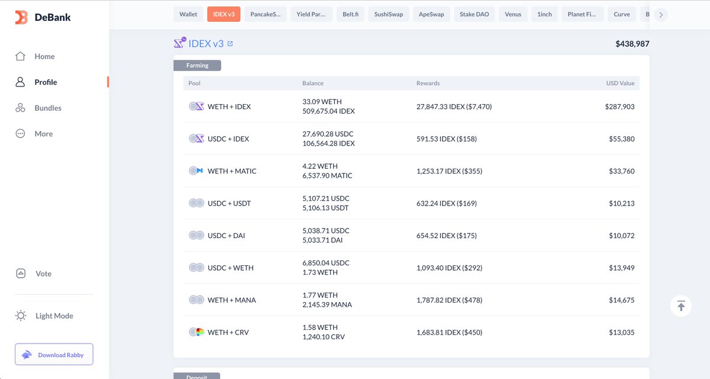Toggle Light Mode
The width and height of the screenshot is (710, 379).
pos(54,316)
